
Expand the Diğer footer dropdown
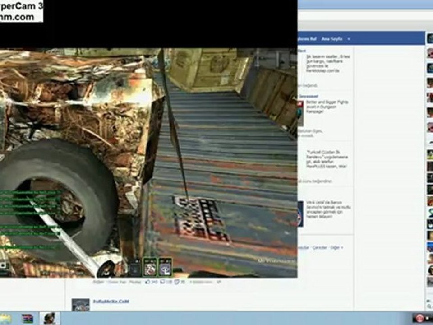336,248
